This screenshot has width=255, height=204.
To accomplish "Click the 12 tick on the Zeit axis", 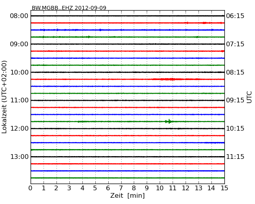I will 186,188.
